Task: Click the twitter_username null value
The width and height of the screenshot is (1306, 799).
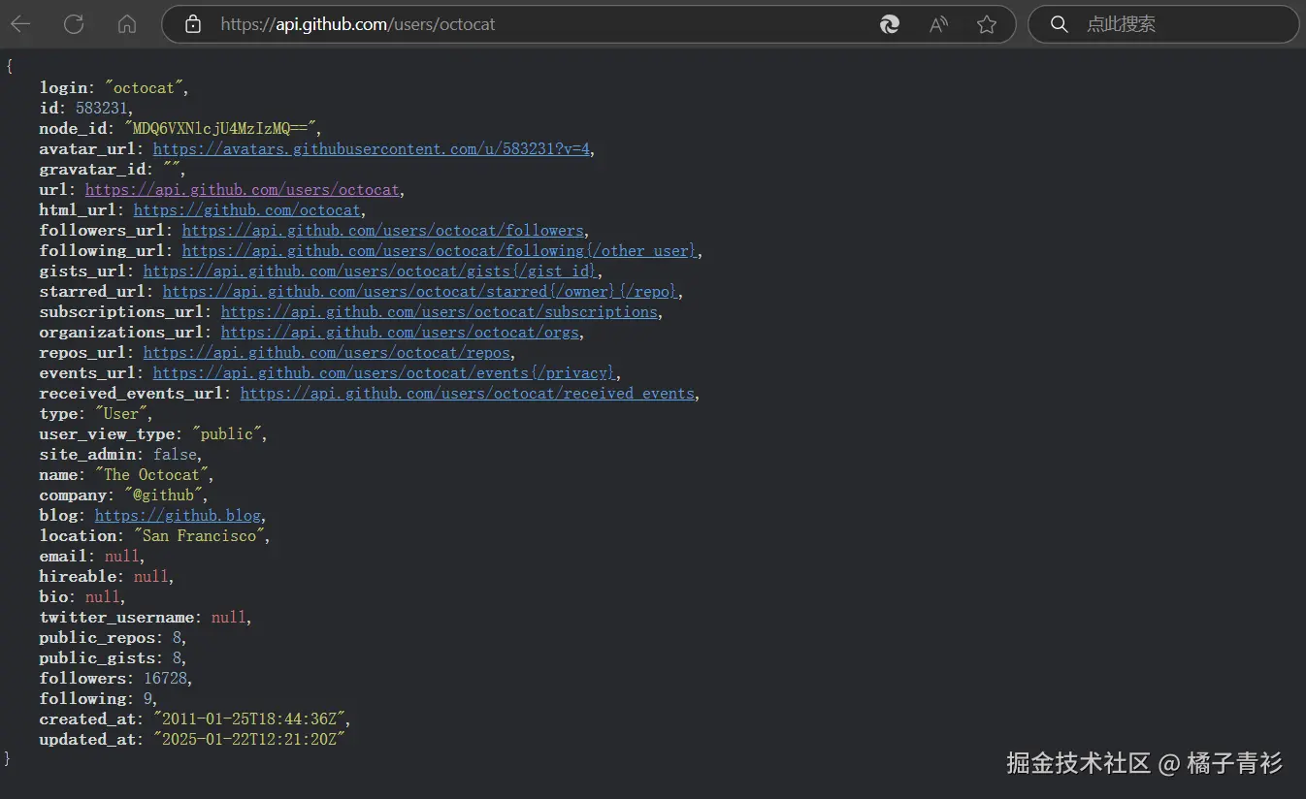Action: tap(229, 618)
